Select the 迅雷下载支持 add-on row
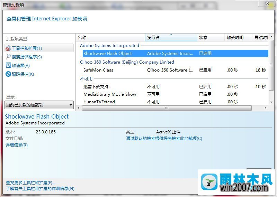 tap(176, 87)
